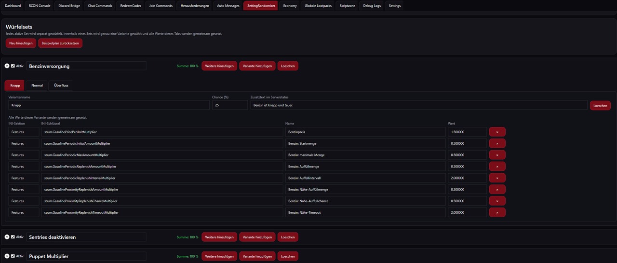Remove the Benzin: Startmenge row via x

(497, 143)
